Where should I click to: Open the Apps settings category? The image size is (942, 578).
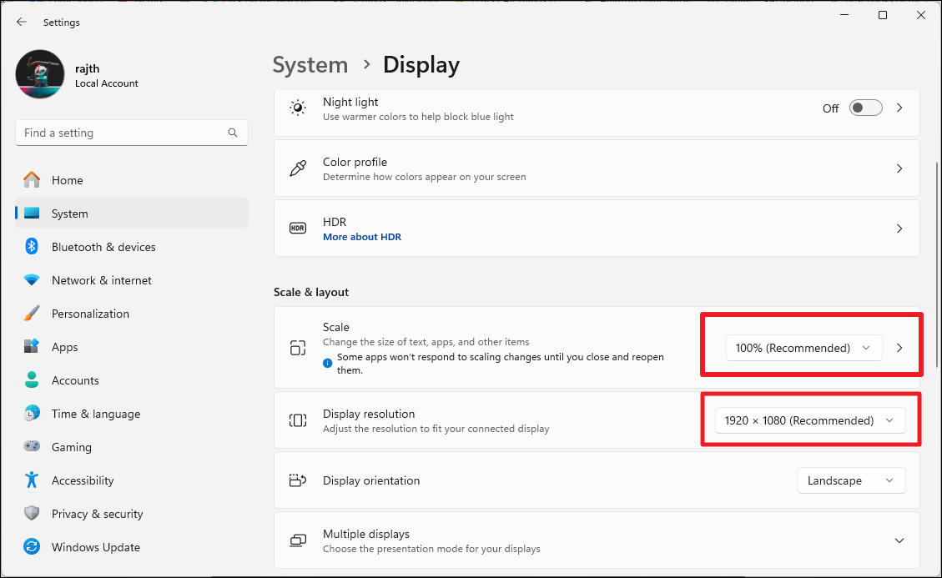(x=64, y=347)
